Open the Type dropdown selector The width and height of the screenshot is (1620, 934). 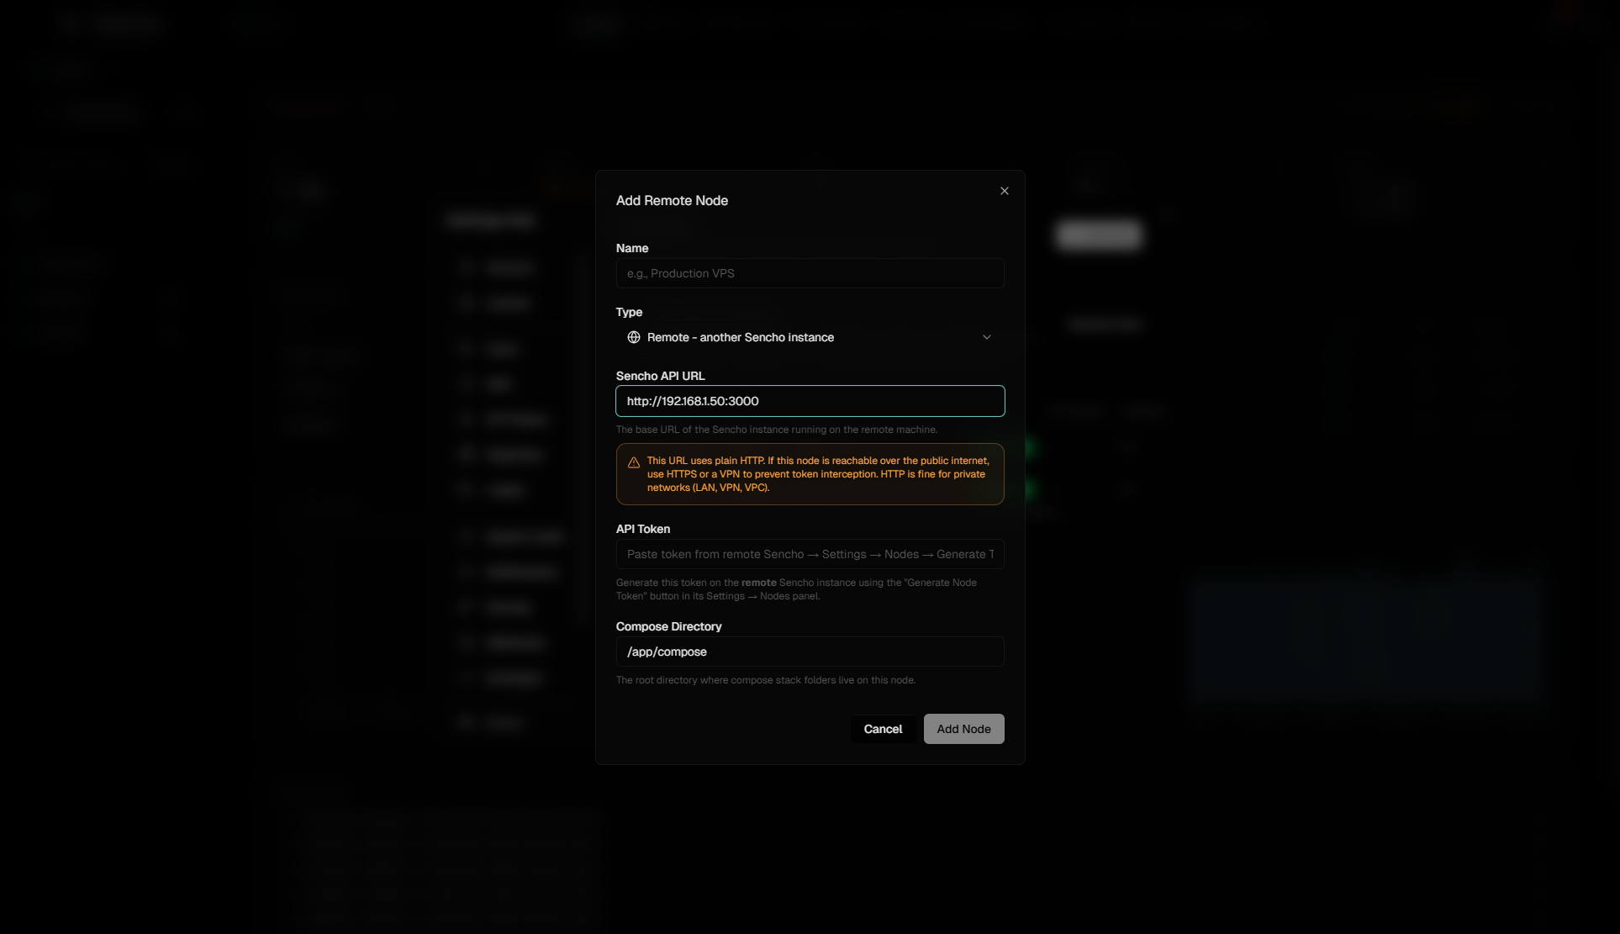coord(810,337)
